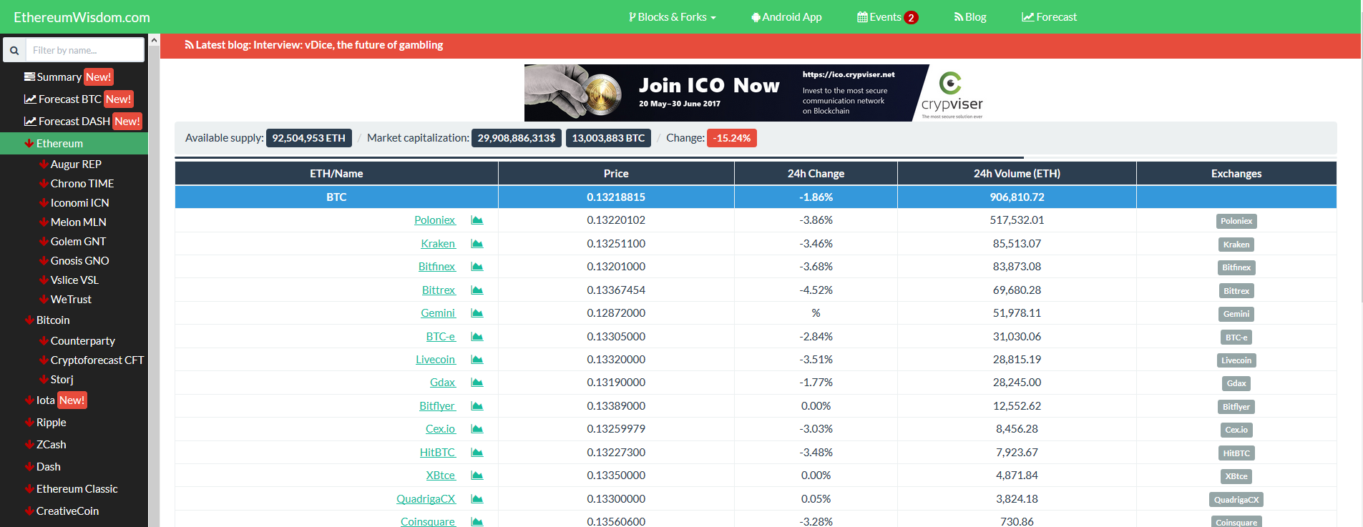Click the red arrow beside Ripple
Viewport: 1363px width, 527px height.
click(x=29, y=422)
